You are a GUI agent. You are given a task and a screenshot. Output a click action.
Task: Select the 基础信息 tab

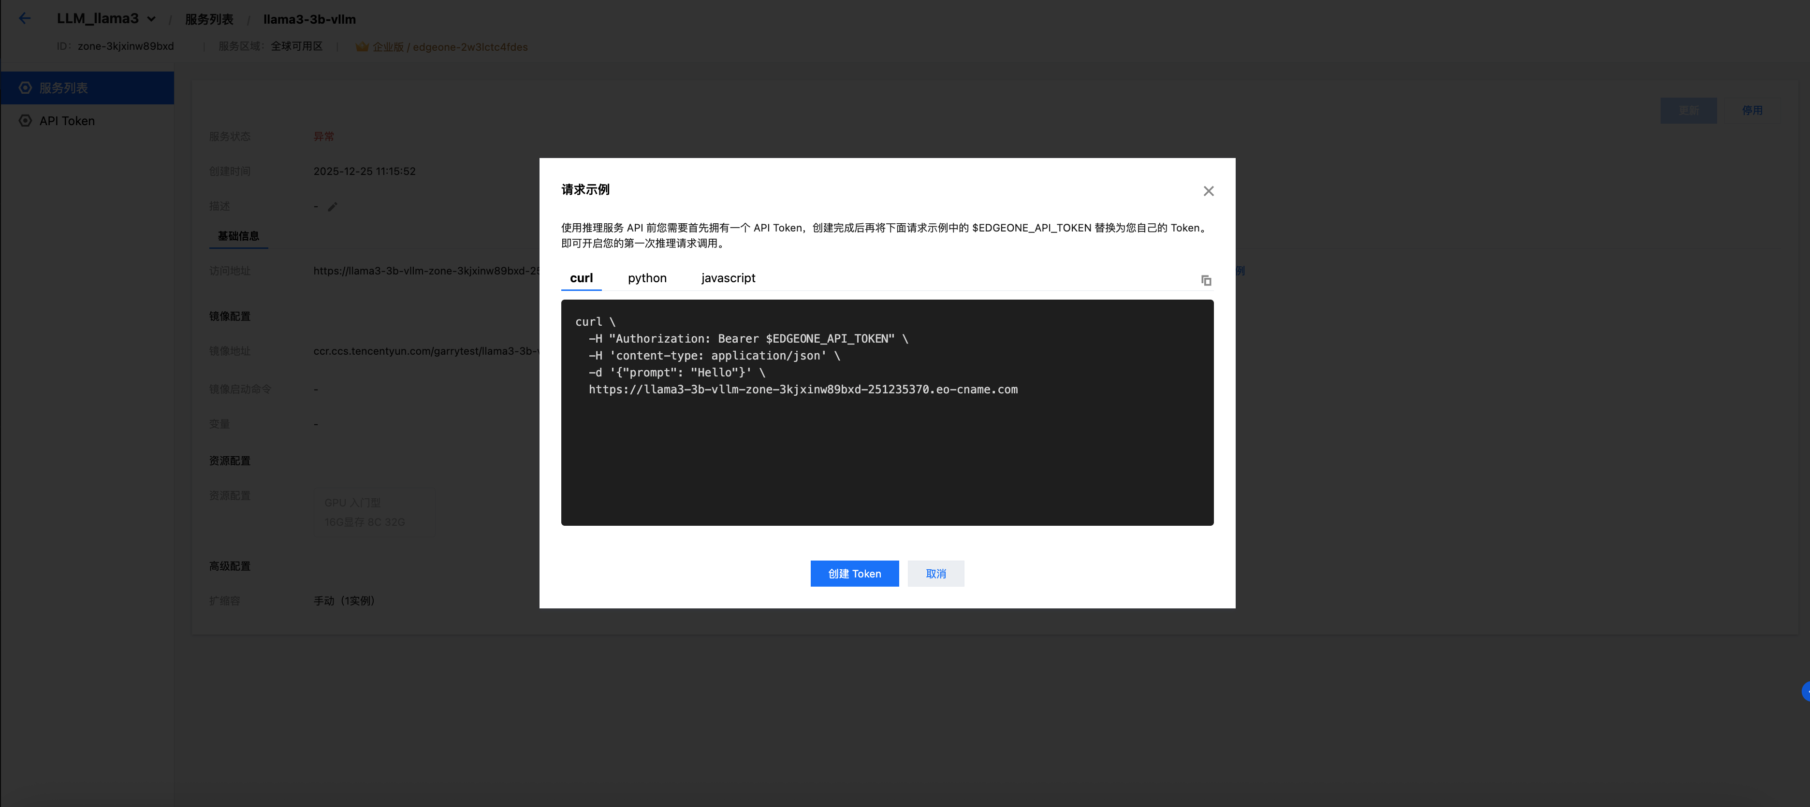[x=238, y=237]
